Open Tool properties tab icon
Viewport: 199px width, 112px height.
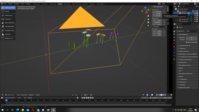pyautogui.click(x=174, y=28)
